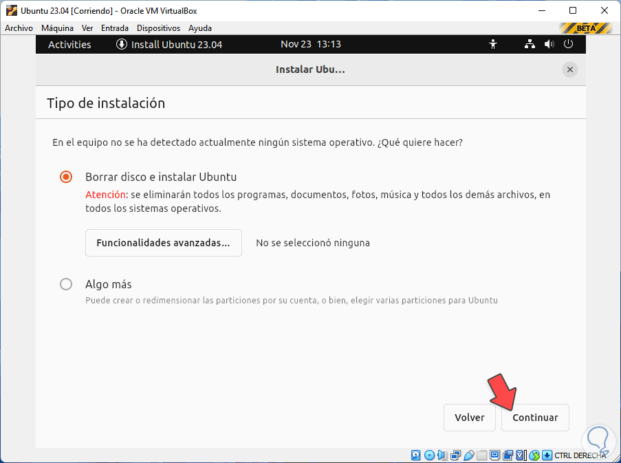
Task: Minimize the VirtualBox window
Action: click(x=542, y=11)
